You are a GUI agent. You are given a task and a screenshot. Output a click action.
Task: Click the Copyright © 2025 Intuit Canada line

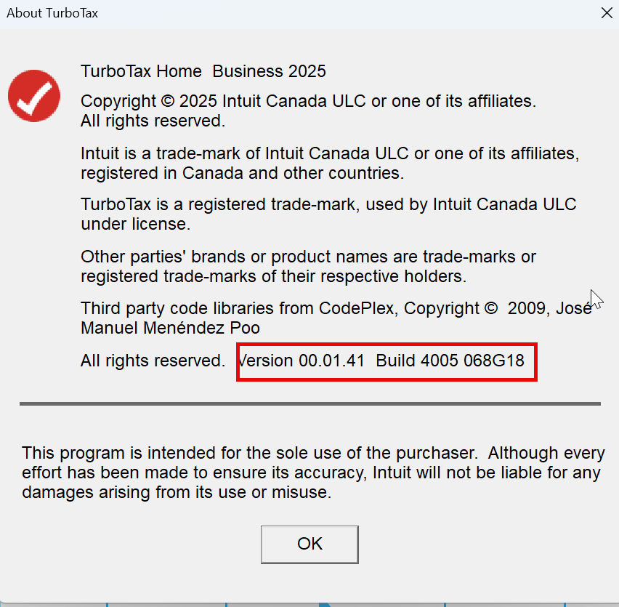(x=308, y=101)
